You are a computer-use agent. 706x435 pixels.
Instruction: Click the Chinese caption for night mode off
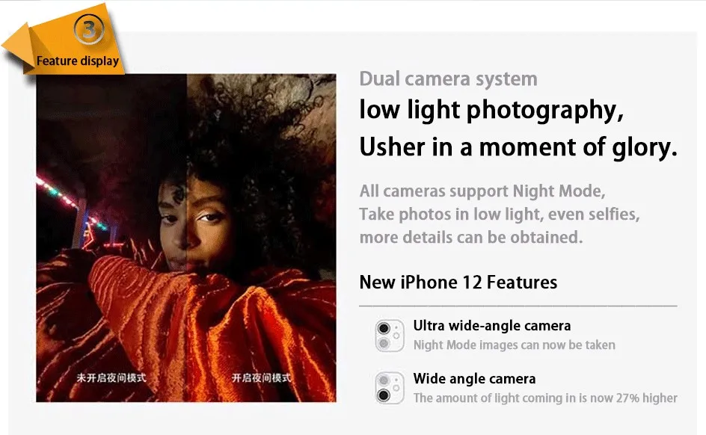[111, 377]
